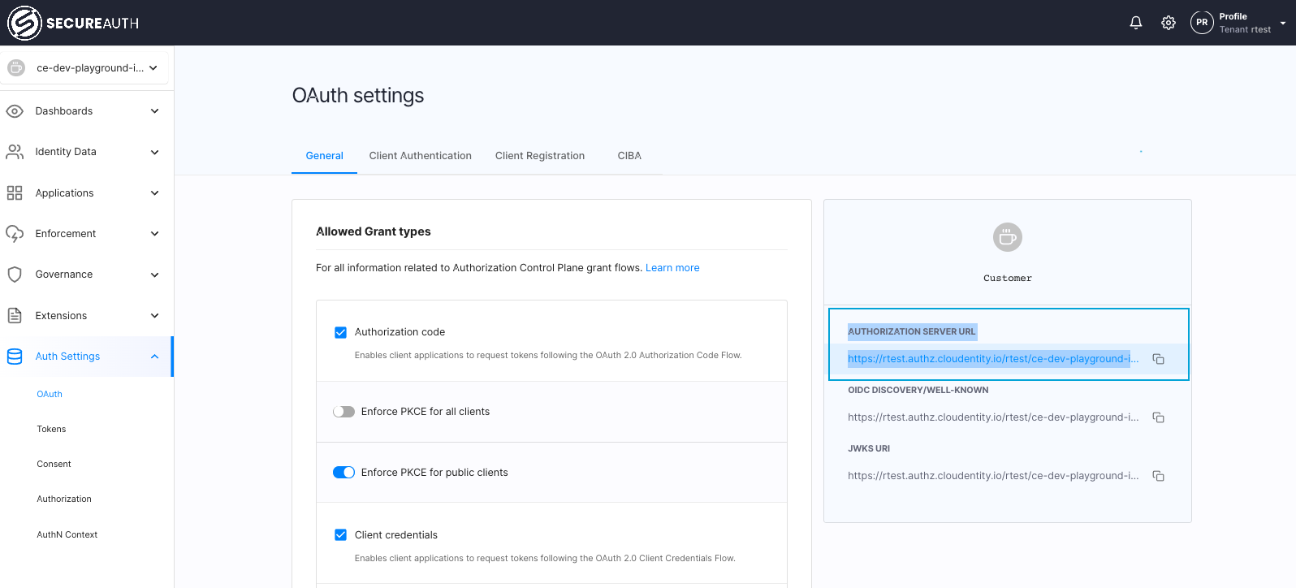
Task: Click the 'Customer' workspace name
Action: (x=1008, y=279)
